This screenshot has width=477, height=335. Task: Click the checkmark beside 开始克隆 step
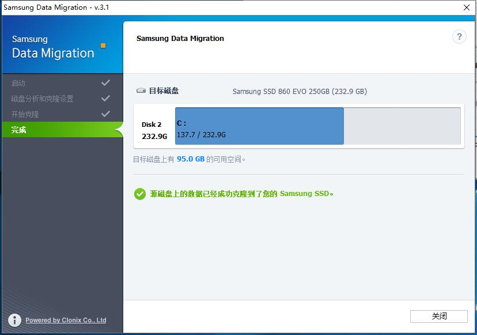click(106, 114)
